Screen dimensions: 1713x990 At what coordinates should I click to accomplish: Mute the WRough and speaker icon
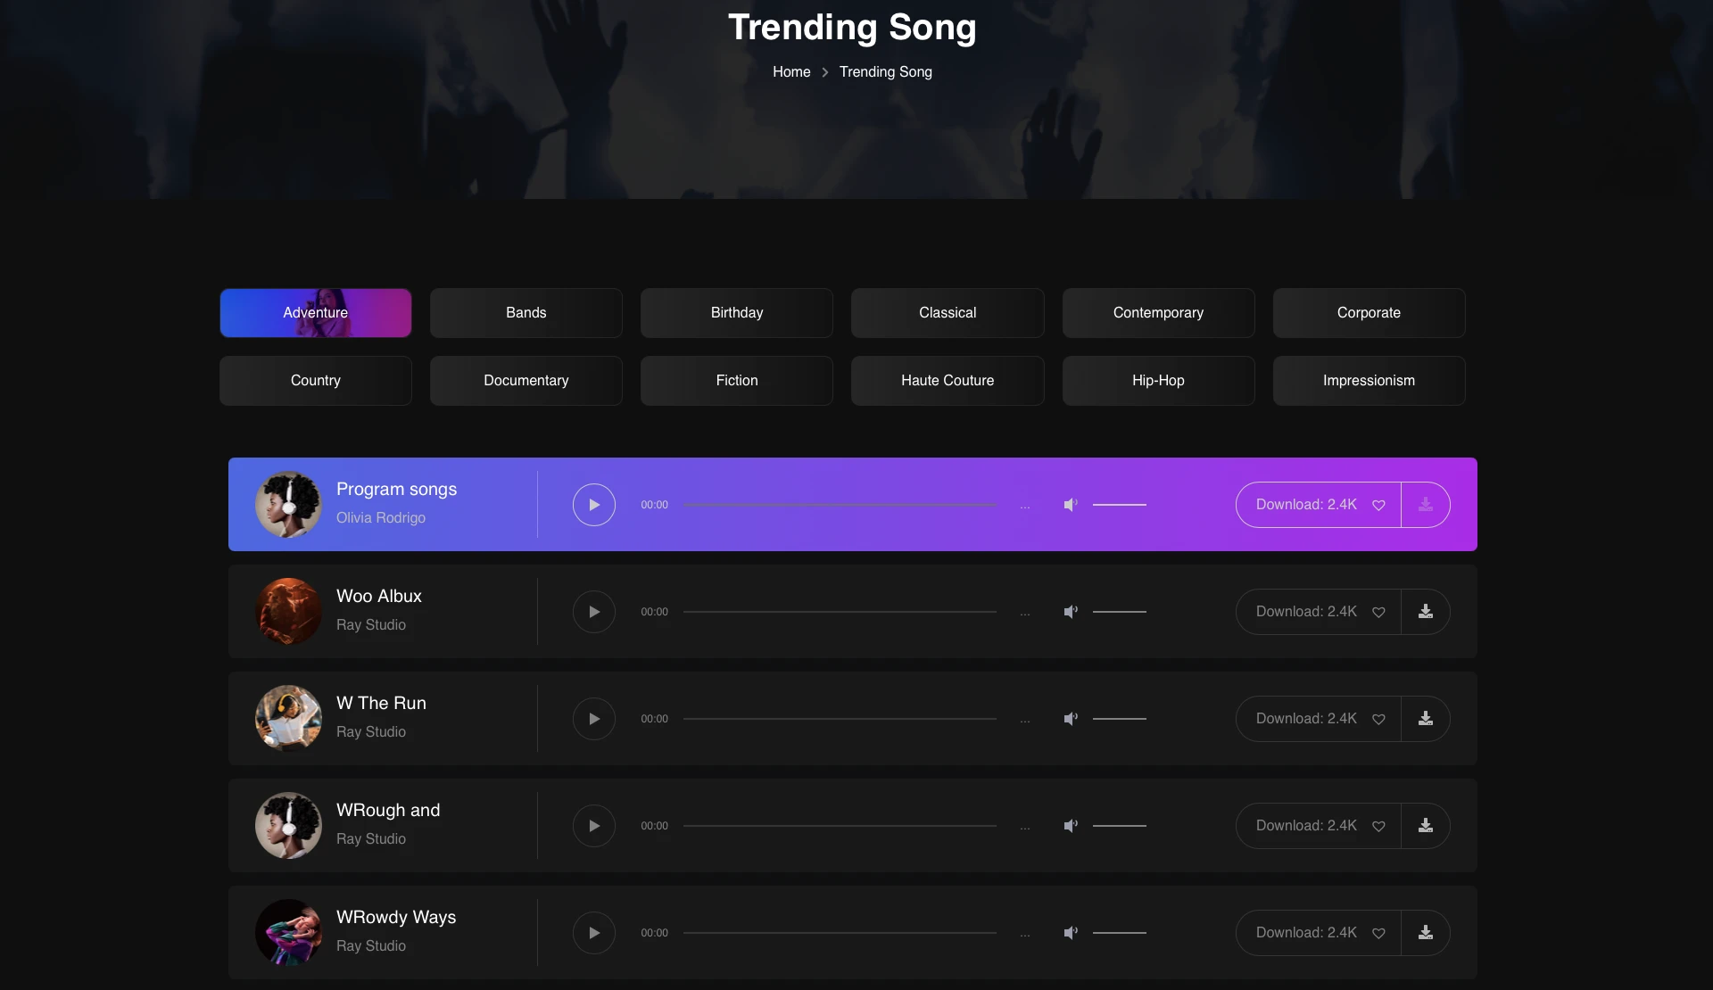click(x=1071, y=826)
